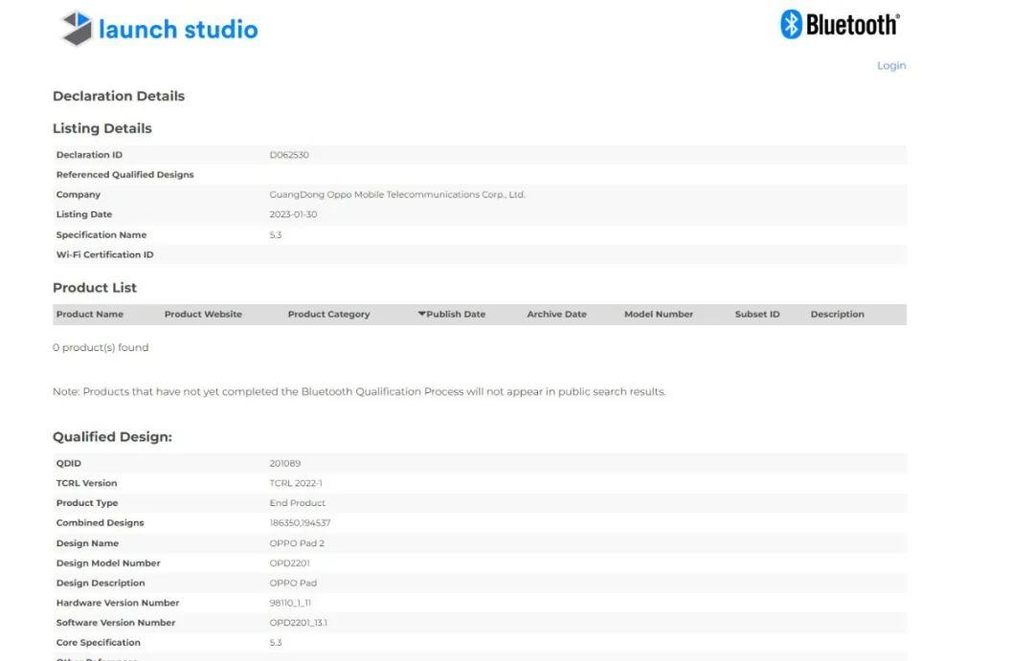This screenshot has width=1034, height=661.
Task: Select Specification Name value 5.3
Action: 276,234
